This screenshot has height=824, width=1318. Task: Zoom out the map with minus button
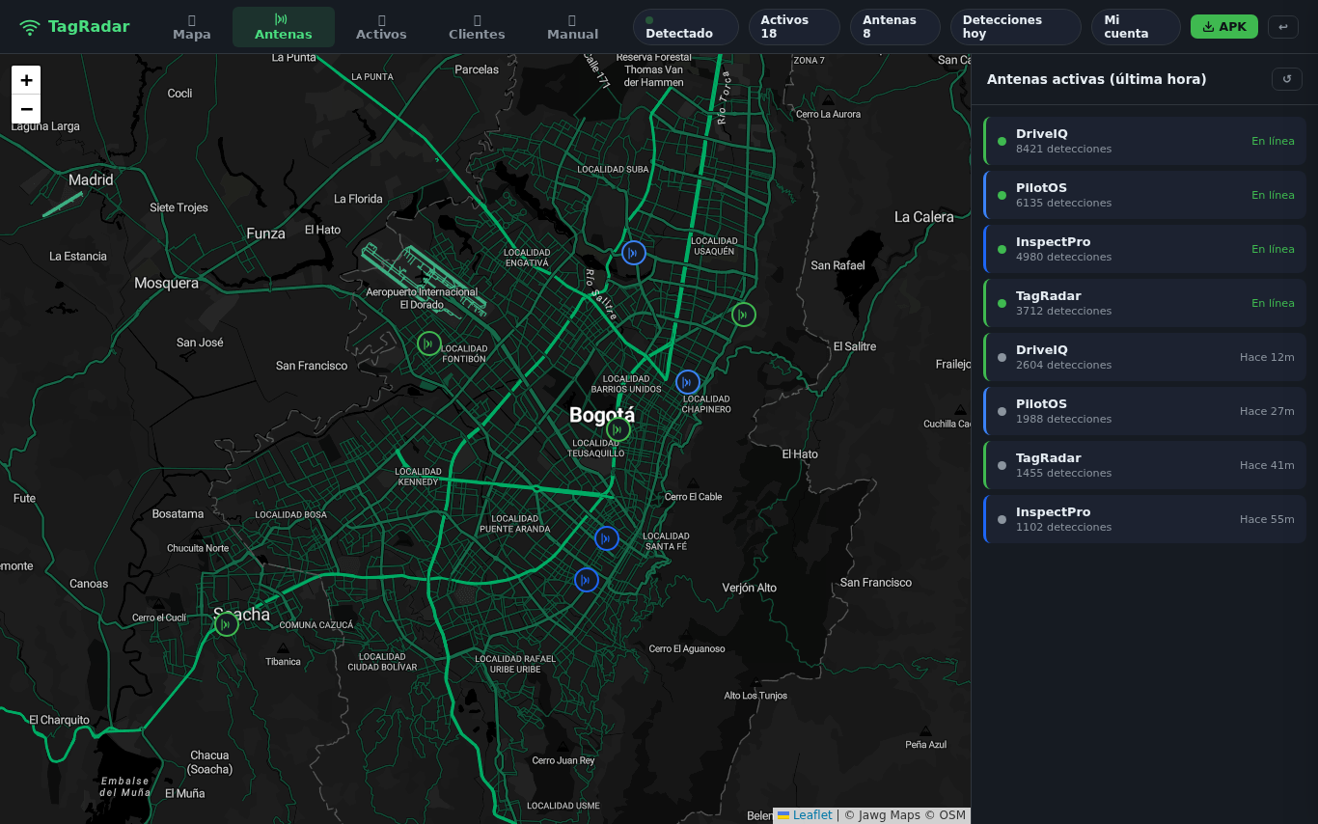click(x=26, y=109)
